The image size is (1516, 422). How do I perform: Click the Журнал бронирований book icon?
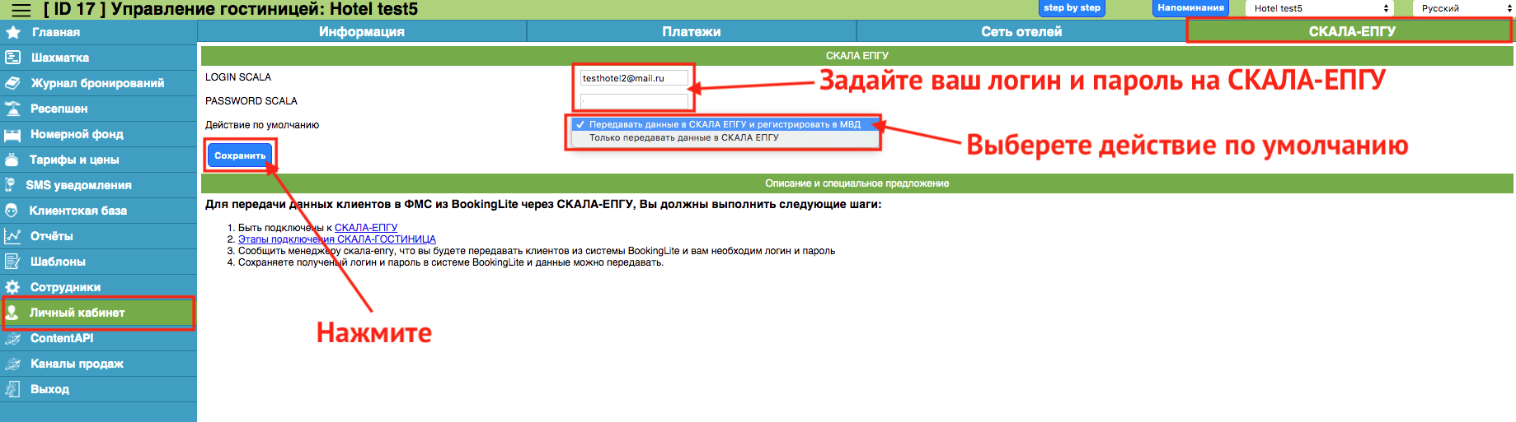(13, 83)
